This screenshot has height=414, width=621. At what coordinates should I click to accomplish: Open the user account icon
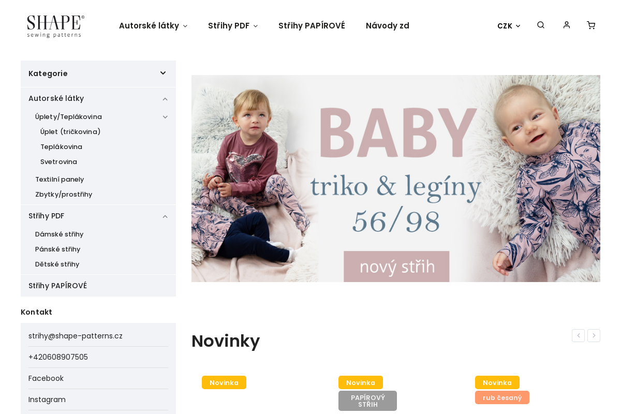(567, 25)
